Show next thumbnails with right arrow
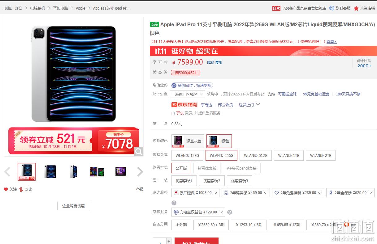 click(x=140, y=172)
